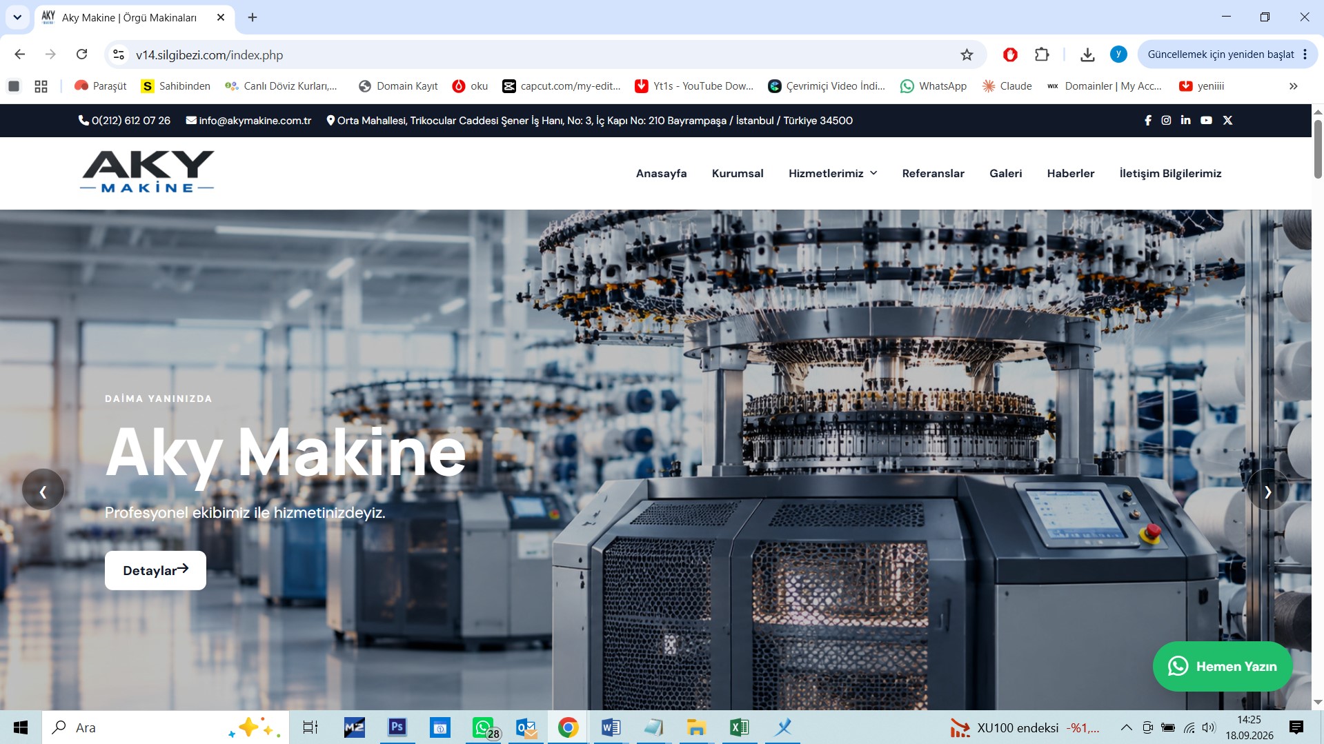Open the LinkedIn icon in top bar

pyautogui.click(x=1185, y=120)
